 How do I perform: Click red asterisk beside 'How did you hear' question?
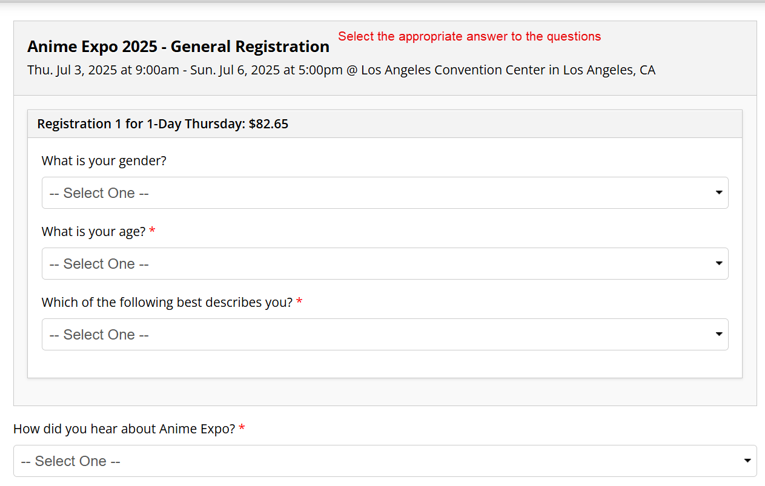(242, 429)
